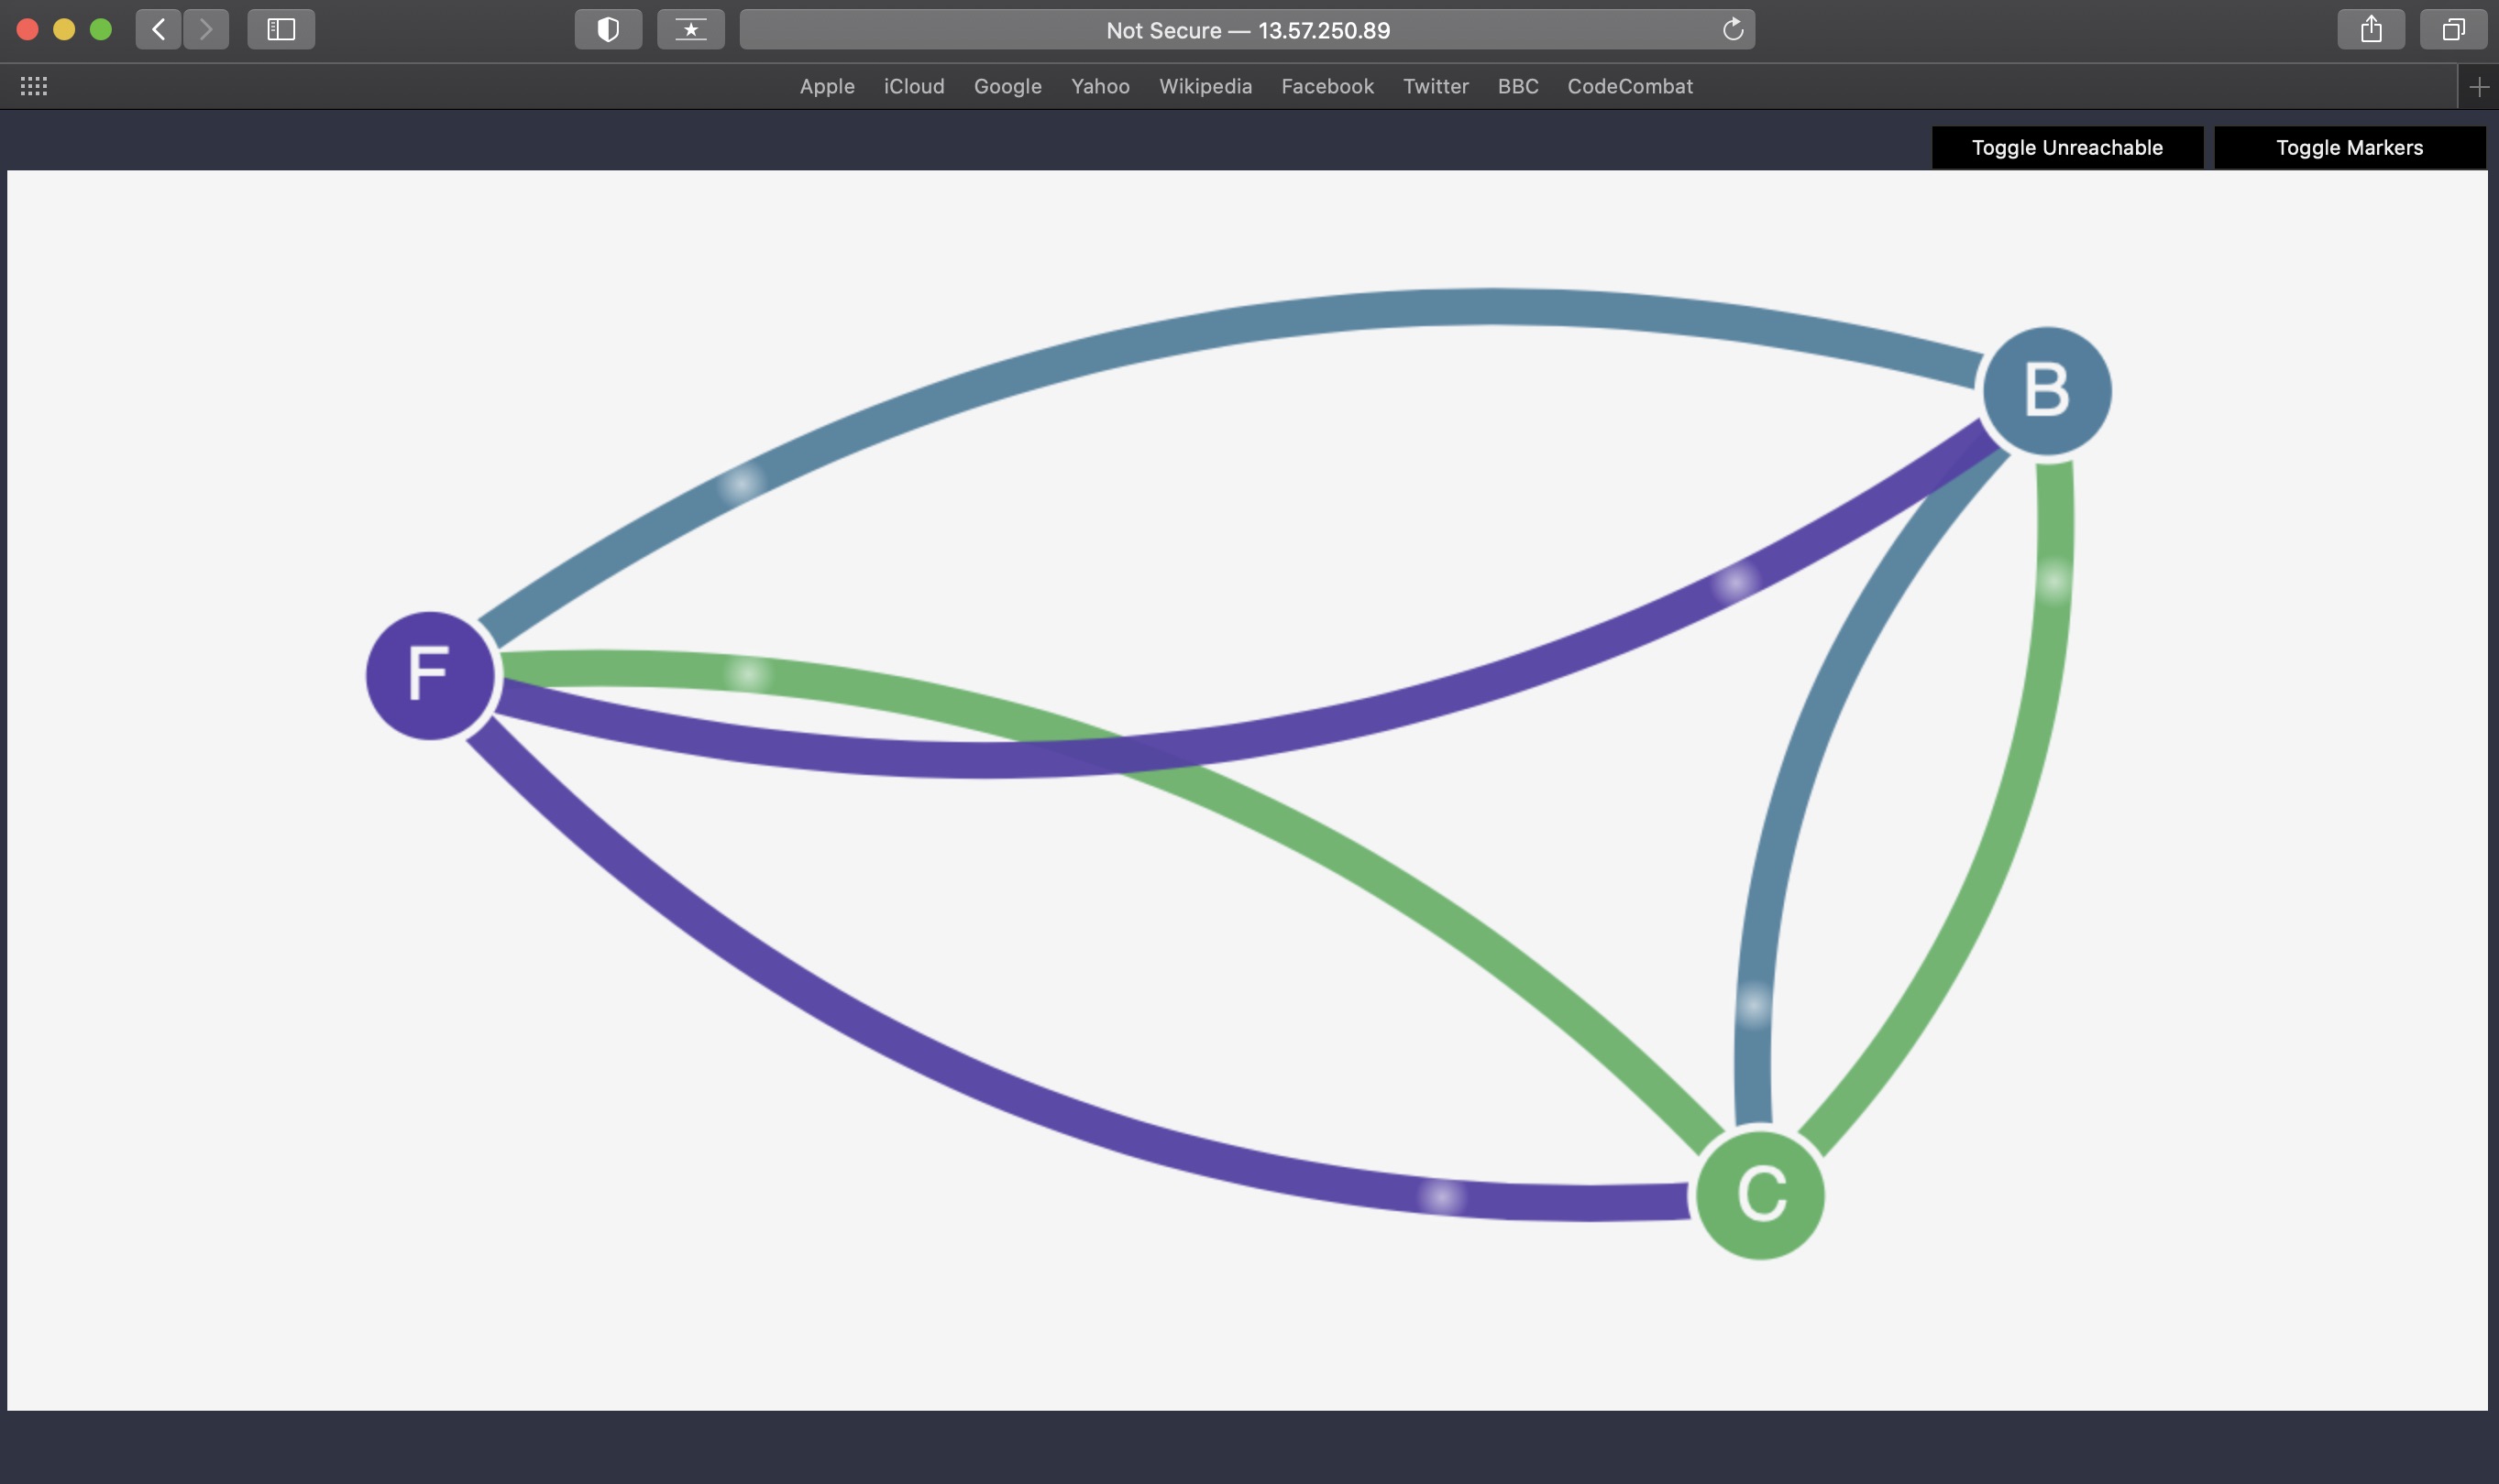
Task: Click the Safari back navigation arrow
Action: point(158,30)
